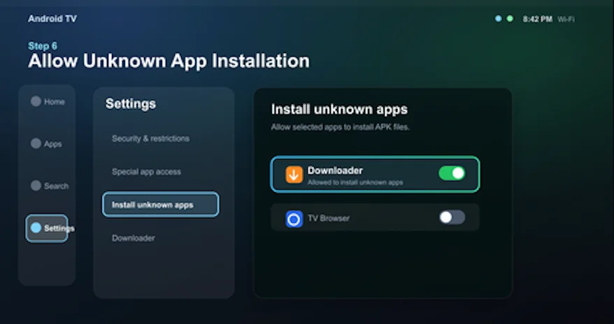Open Security & restrictions settings
The width and height of the screenshot is (614, 324).
pyautogui.click(x=151, y=138)
